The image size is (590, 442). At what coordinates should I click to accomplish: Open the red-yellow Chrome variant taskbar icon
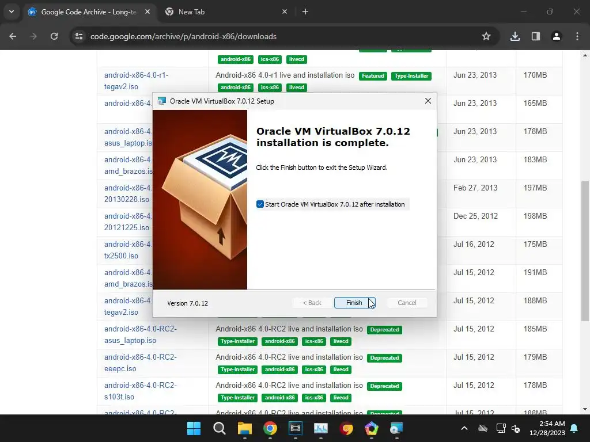point(346,428)
